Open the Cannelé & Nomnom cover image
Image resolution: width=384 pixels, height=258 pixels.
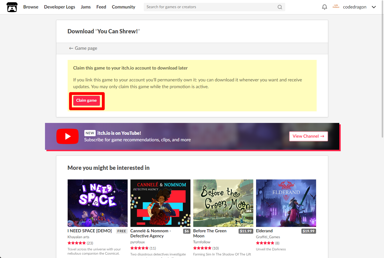point(160,203)
